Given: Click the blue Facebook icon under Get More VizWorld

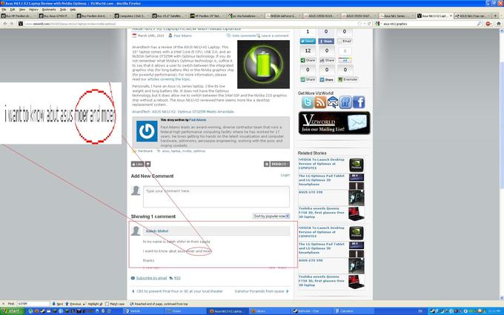Looking at the screenshot, I should [359, 102].
